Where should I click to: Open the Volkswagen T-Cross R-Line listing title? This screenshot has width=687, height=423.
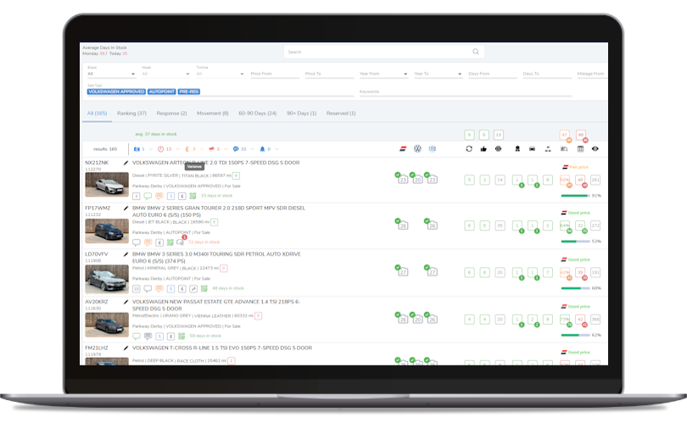point(222,348)
